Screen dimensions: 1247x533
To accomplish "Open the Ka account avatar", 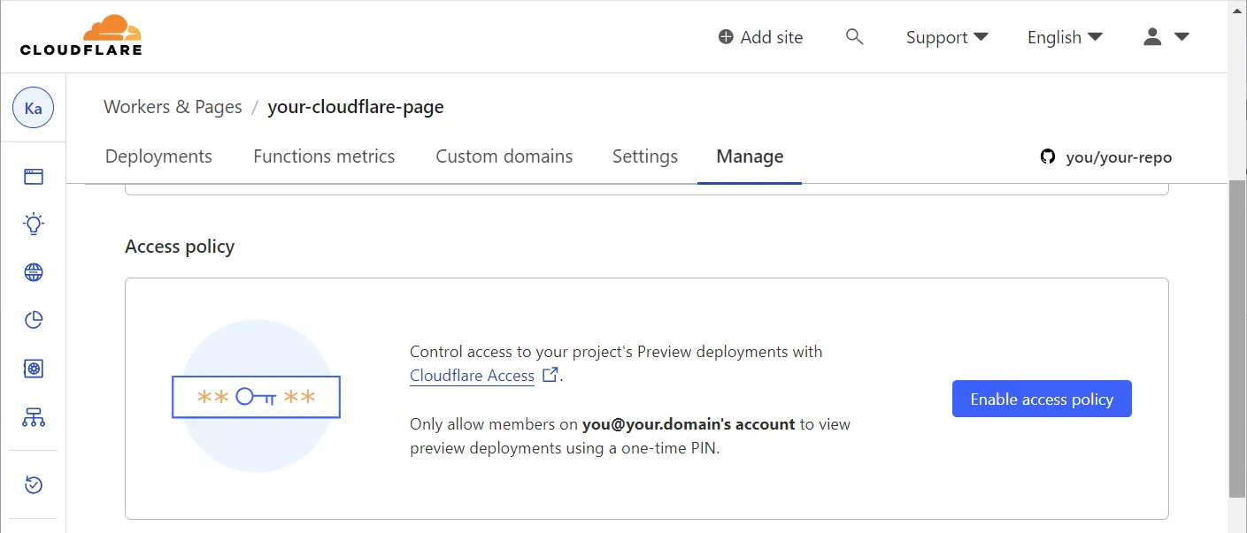I will (x=33, y=109).
